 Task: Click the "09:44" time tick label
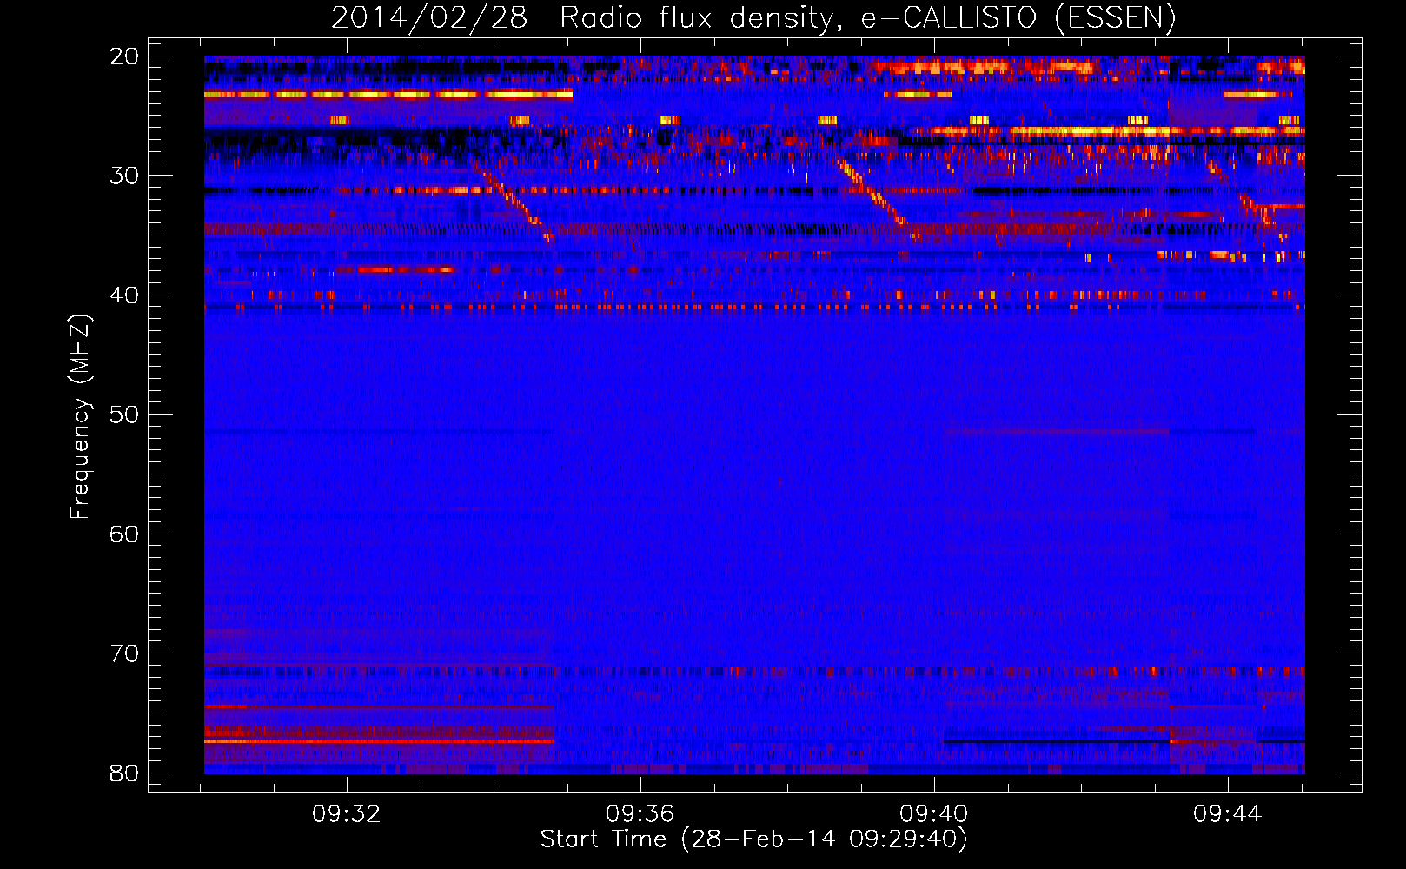tap(1227, 814)
